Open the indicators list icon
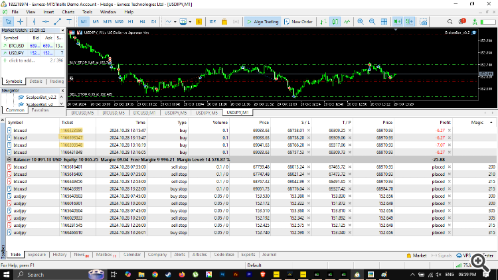498x280 pixels. click(x=183, y=22)
